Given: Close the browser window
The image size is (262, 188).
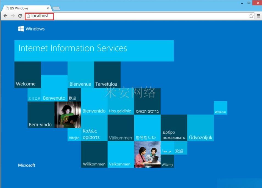Looking at the screenshot, I should click(x=258, y=3).
